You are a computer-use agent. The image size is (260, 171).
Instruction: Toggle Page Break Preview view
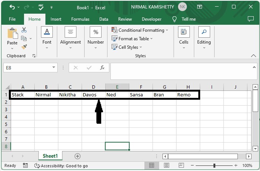181,166
